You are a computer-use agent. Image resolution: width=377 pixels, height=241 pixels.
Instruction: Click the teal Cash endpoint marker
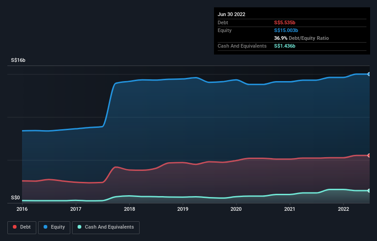(x=369, y=191)
